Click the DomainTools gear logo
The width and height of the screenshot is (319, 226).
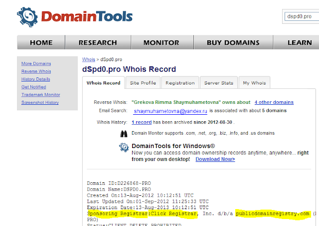pyautogui.click(x=27, y=17)
